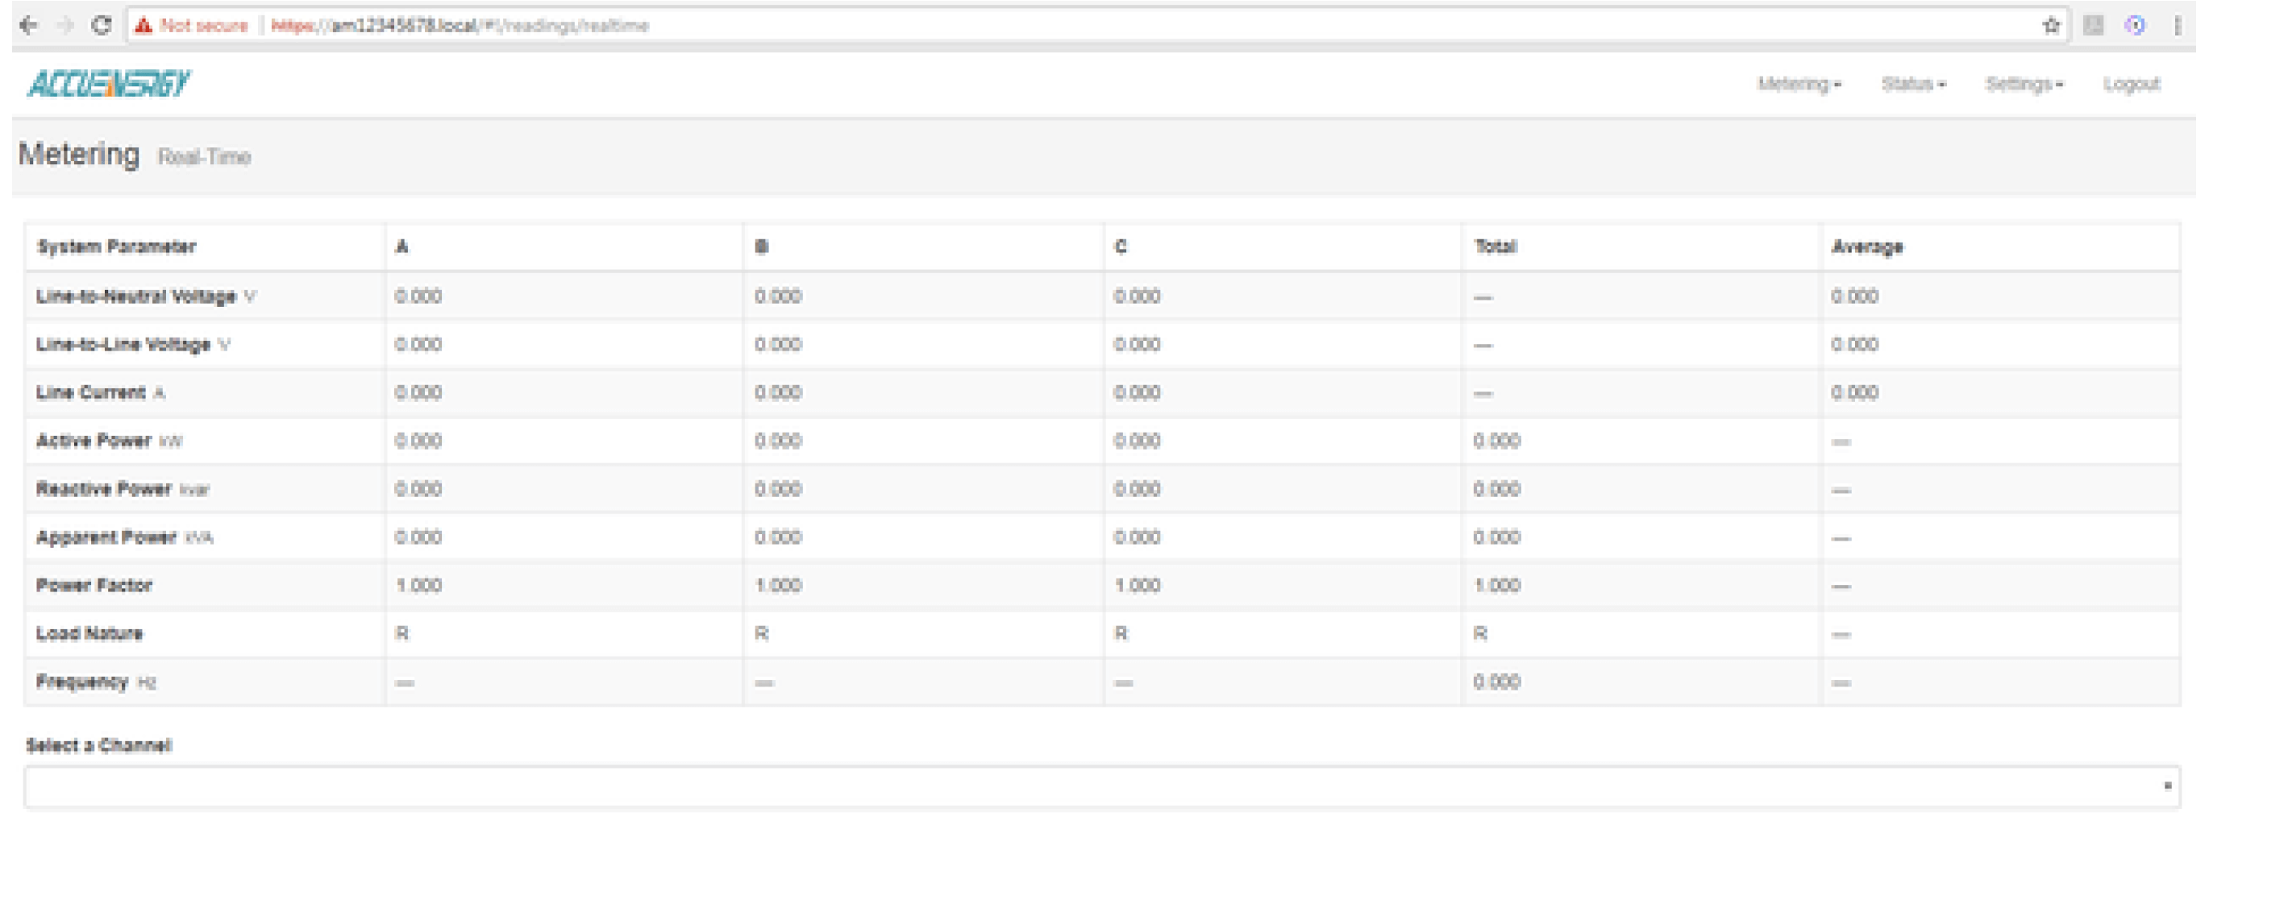Image resolution: width=2288 pixels, height=912 pixels.
Task: Click the Total column header
Action: tap(1496, 247)
